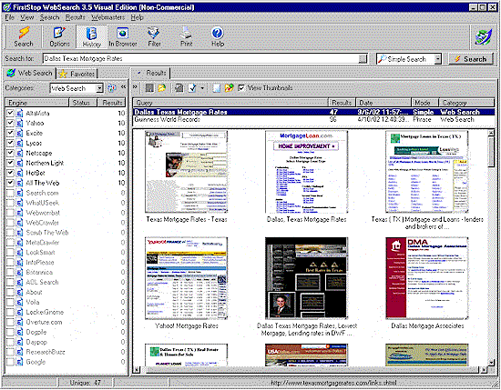Viewport: 501px width, 390px height.
Task: Open the Search for field history dropdown
Action: (363, 58)
